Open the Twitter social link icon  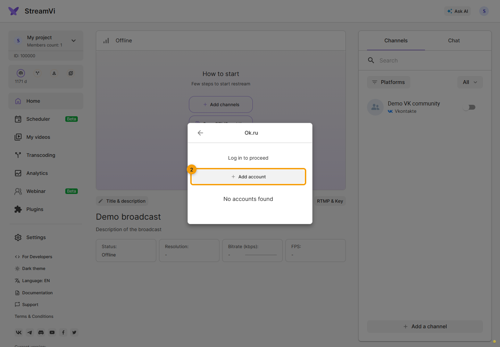click(x=74, y=332)
